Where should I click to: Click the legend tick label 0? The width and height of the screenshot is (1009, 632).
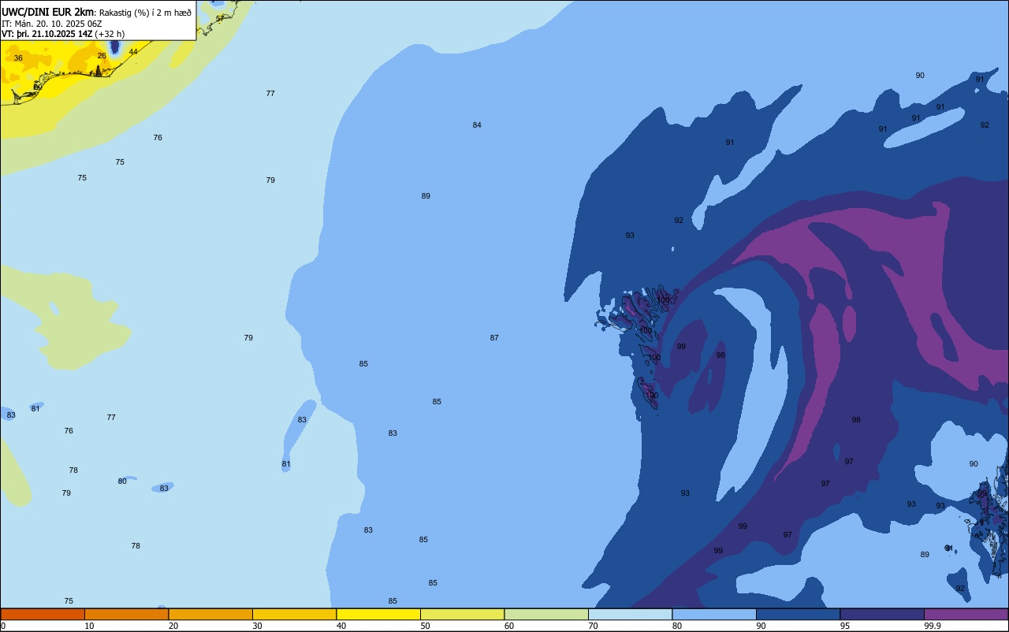3,626
